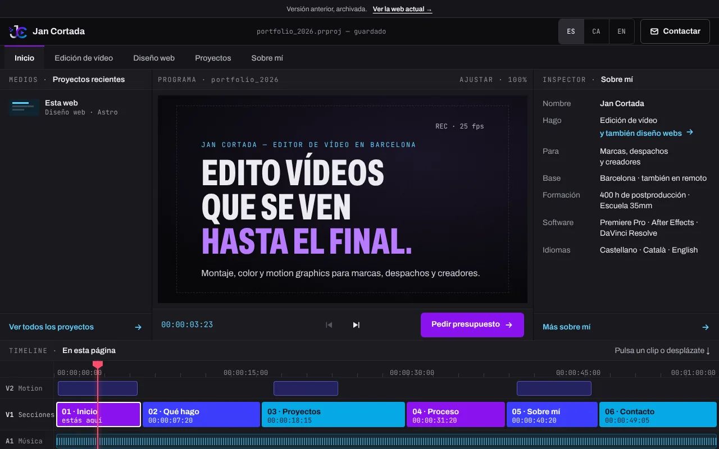Click 'Ver todos los proyectos' link
The width and height of the screenshot is (719, 449).
pos(51,327)
